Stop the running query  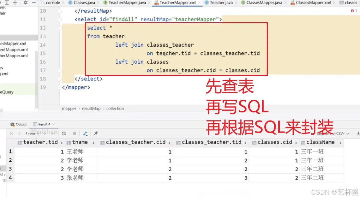(x=75, y=133)
